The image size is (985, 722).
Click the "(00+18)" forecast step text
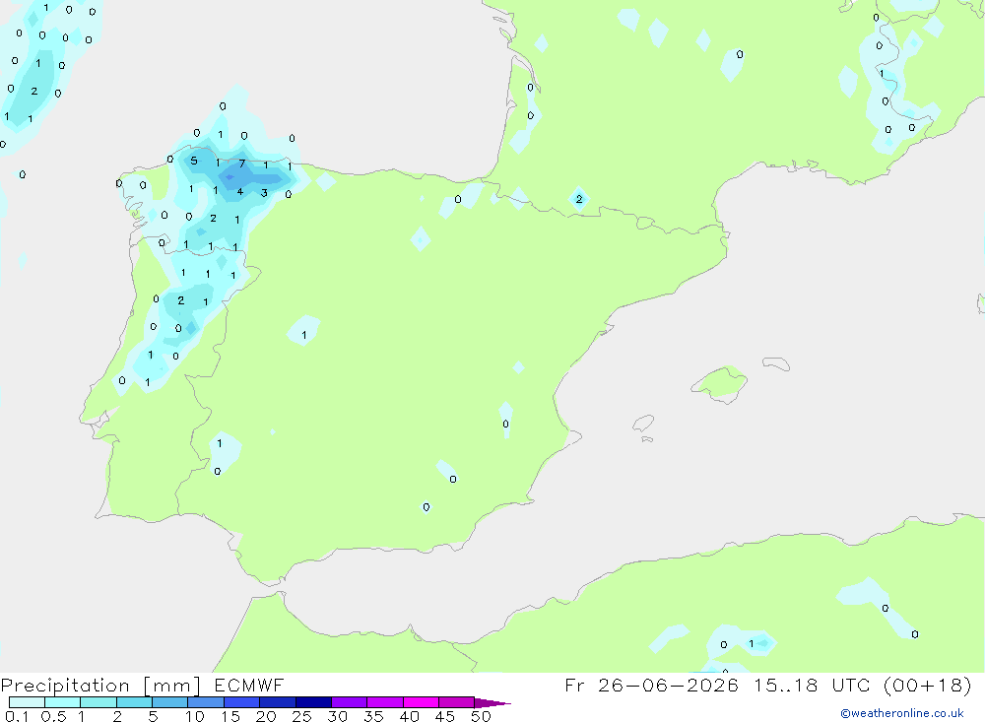click(x=927, y=685)
